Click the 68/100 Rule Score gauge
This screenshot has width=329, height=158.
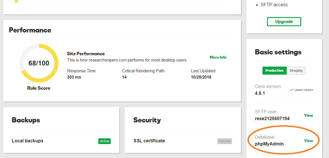(x=39, y=63)
